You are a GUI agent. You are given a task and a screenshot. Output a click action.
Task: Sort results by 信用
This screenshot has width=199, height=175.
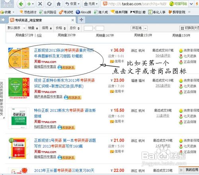tap(47, 28)
